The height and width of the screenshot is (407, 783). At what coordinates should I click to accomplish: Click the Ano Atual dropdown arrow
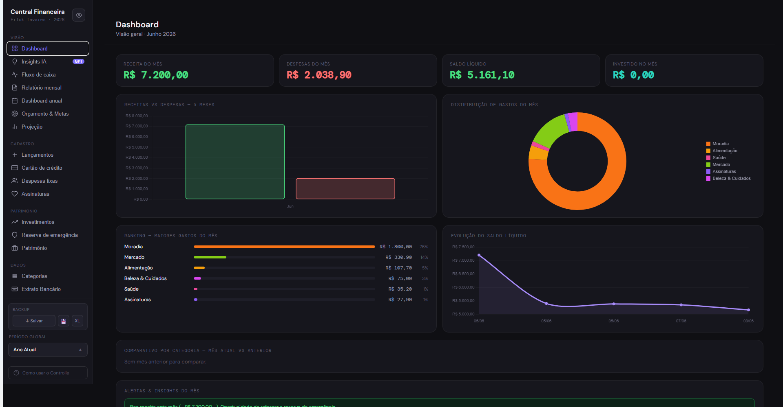[x=80, y=350]
